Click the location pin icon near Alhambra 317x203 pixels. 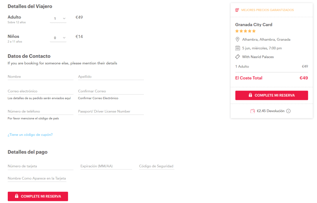(x=238, y=39)
